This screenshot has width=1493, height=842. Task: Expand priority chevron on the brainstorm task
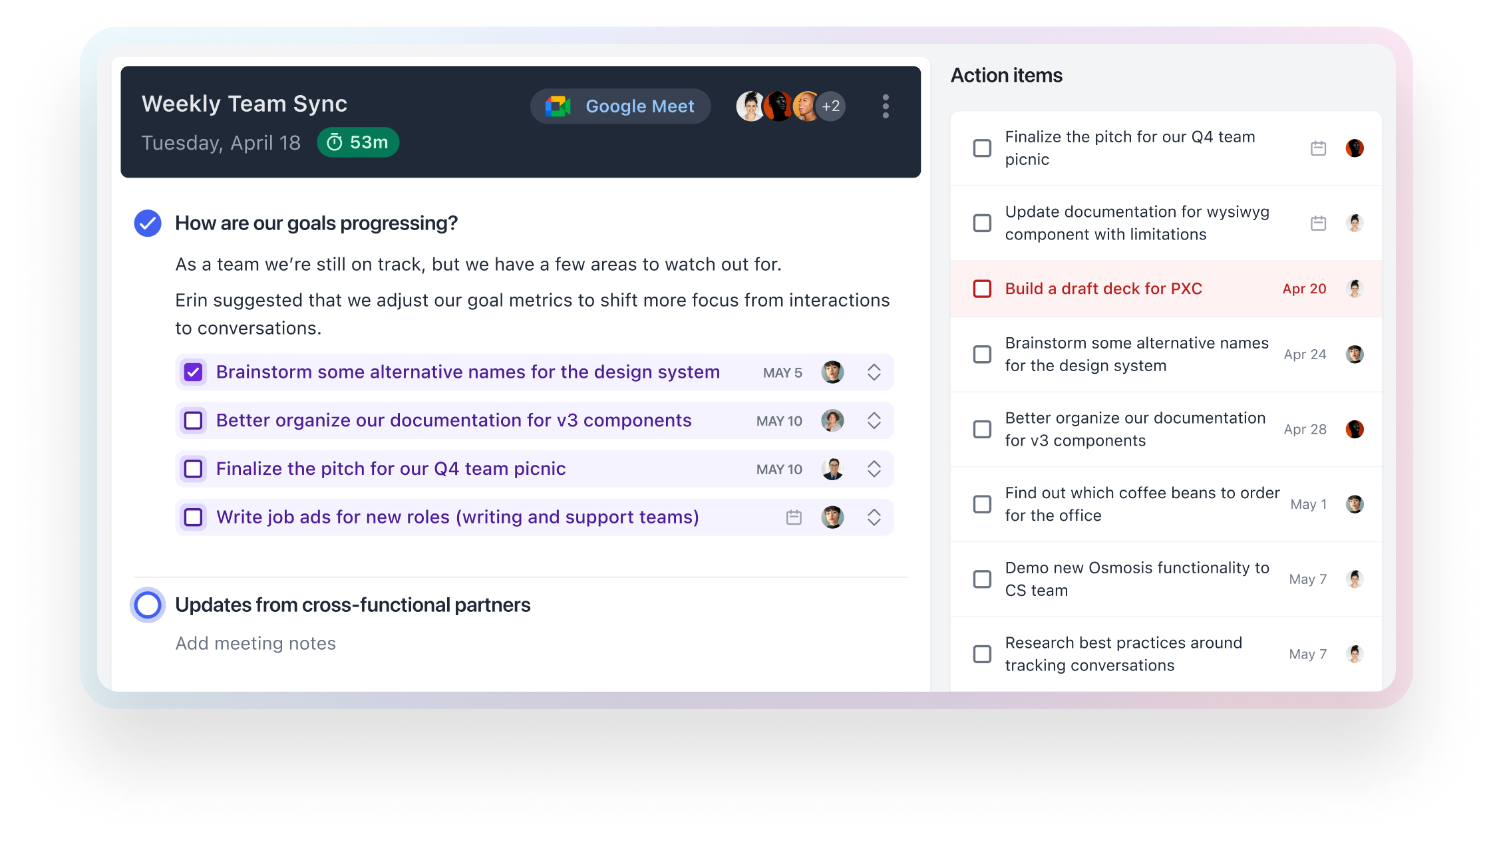pyautogui.click(x=874, y=372)
